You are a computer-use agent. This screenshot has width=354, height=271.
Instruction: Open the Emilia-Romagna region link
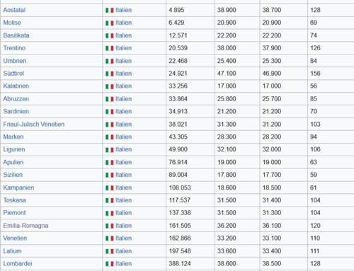[25, 226]
